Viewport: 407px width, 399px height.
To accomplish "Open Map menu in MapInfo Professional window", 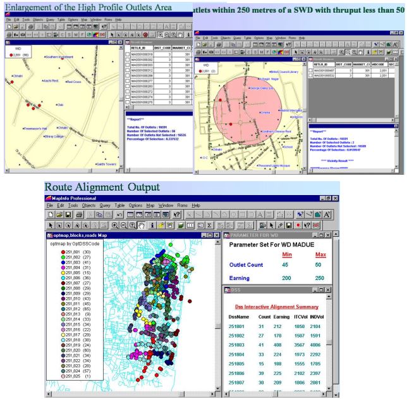I will pos(150,205).
